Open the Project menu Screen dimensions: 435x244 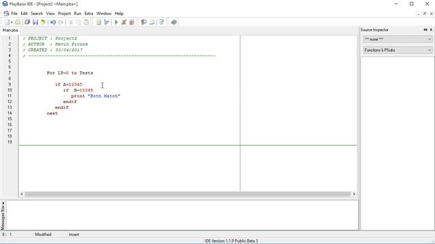coord(65,14)
